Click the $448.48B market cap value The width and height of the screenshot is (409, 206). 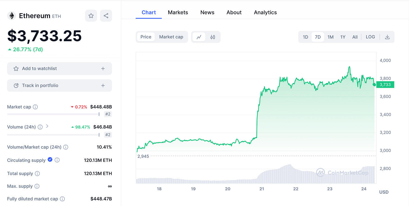click(101, 107)
